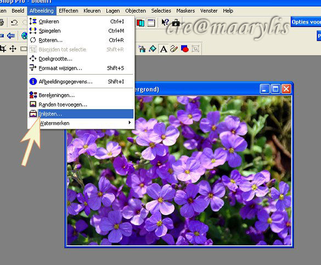Select the Berekeningen... menu entry
The height and width of the screenshot is (265, 321).
pos(81,95)
